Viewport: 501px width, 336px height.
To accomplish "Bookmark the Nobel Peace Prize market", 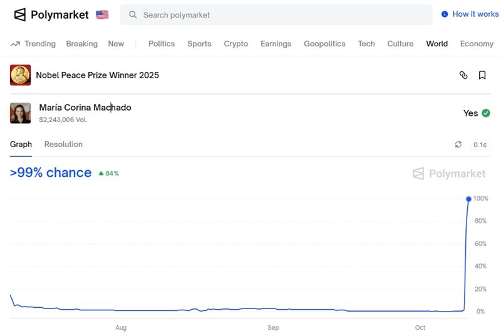I will click(x=482, y=75).
